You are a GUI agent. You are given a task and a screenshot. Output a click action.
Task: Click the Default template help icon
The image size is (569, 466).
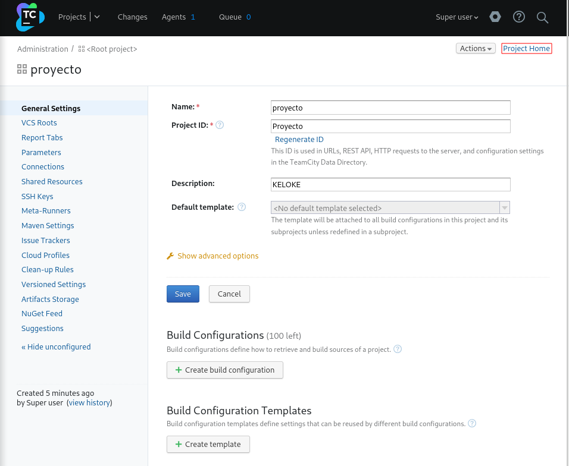(242, 207)
